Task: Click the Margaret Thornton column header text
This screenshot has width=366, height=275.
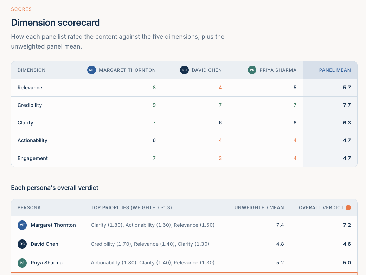Action: tap(127, 70)
